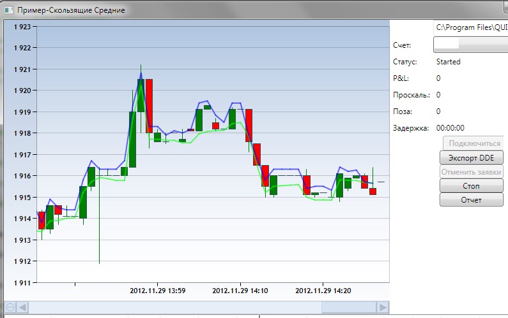Click the Задержка 00:00:00 delay value
This screenshot has width=508, height=318.
pos(450,128)
